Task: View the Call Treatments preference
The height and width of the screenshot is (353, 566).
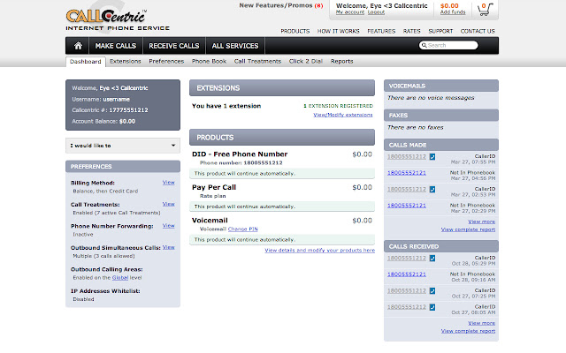Action: coord(169,204)
